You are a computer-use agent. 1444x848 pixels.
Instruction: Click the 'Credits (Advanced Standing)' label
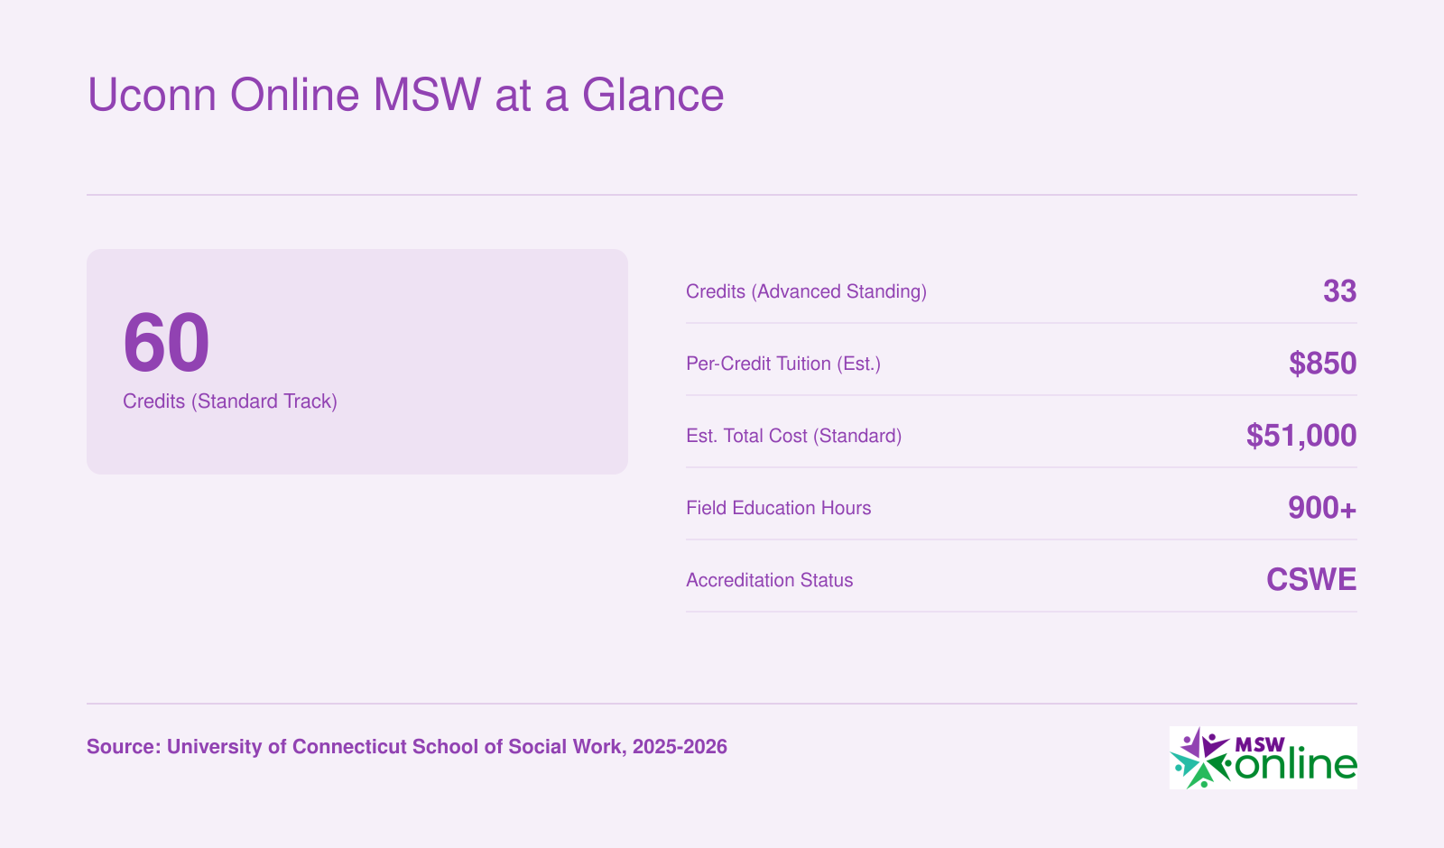click(806, 291)
